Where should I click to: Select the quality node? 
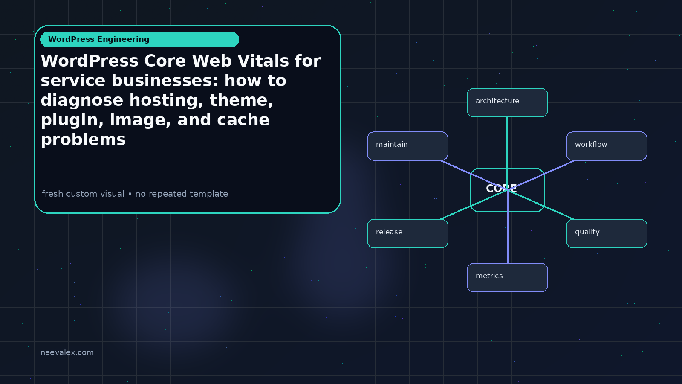click(607, 233)
